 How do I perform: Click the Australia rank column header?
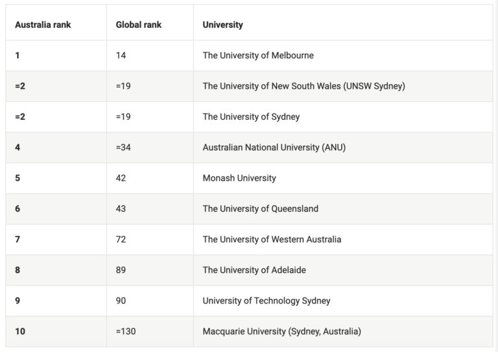pyautogui.click(x=43, y=25)
